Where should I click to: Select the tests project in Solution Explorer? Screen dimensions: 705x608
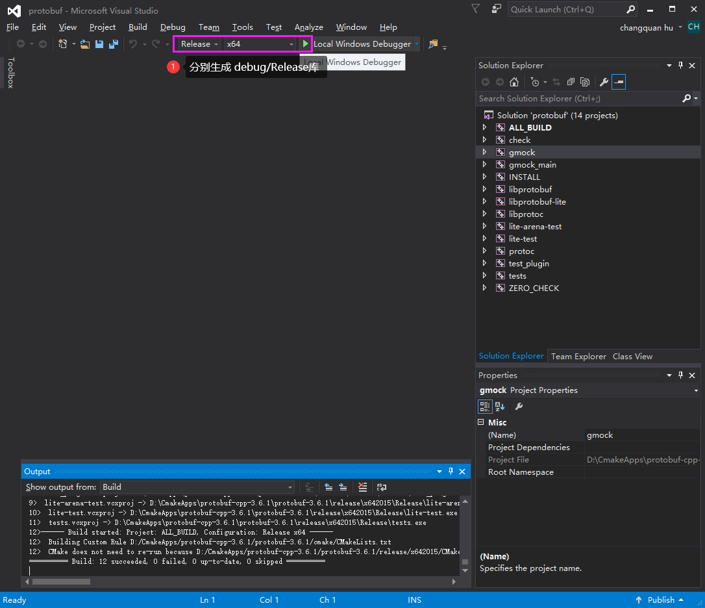pyautogui.click(x=517, y=275)
